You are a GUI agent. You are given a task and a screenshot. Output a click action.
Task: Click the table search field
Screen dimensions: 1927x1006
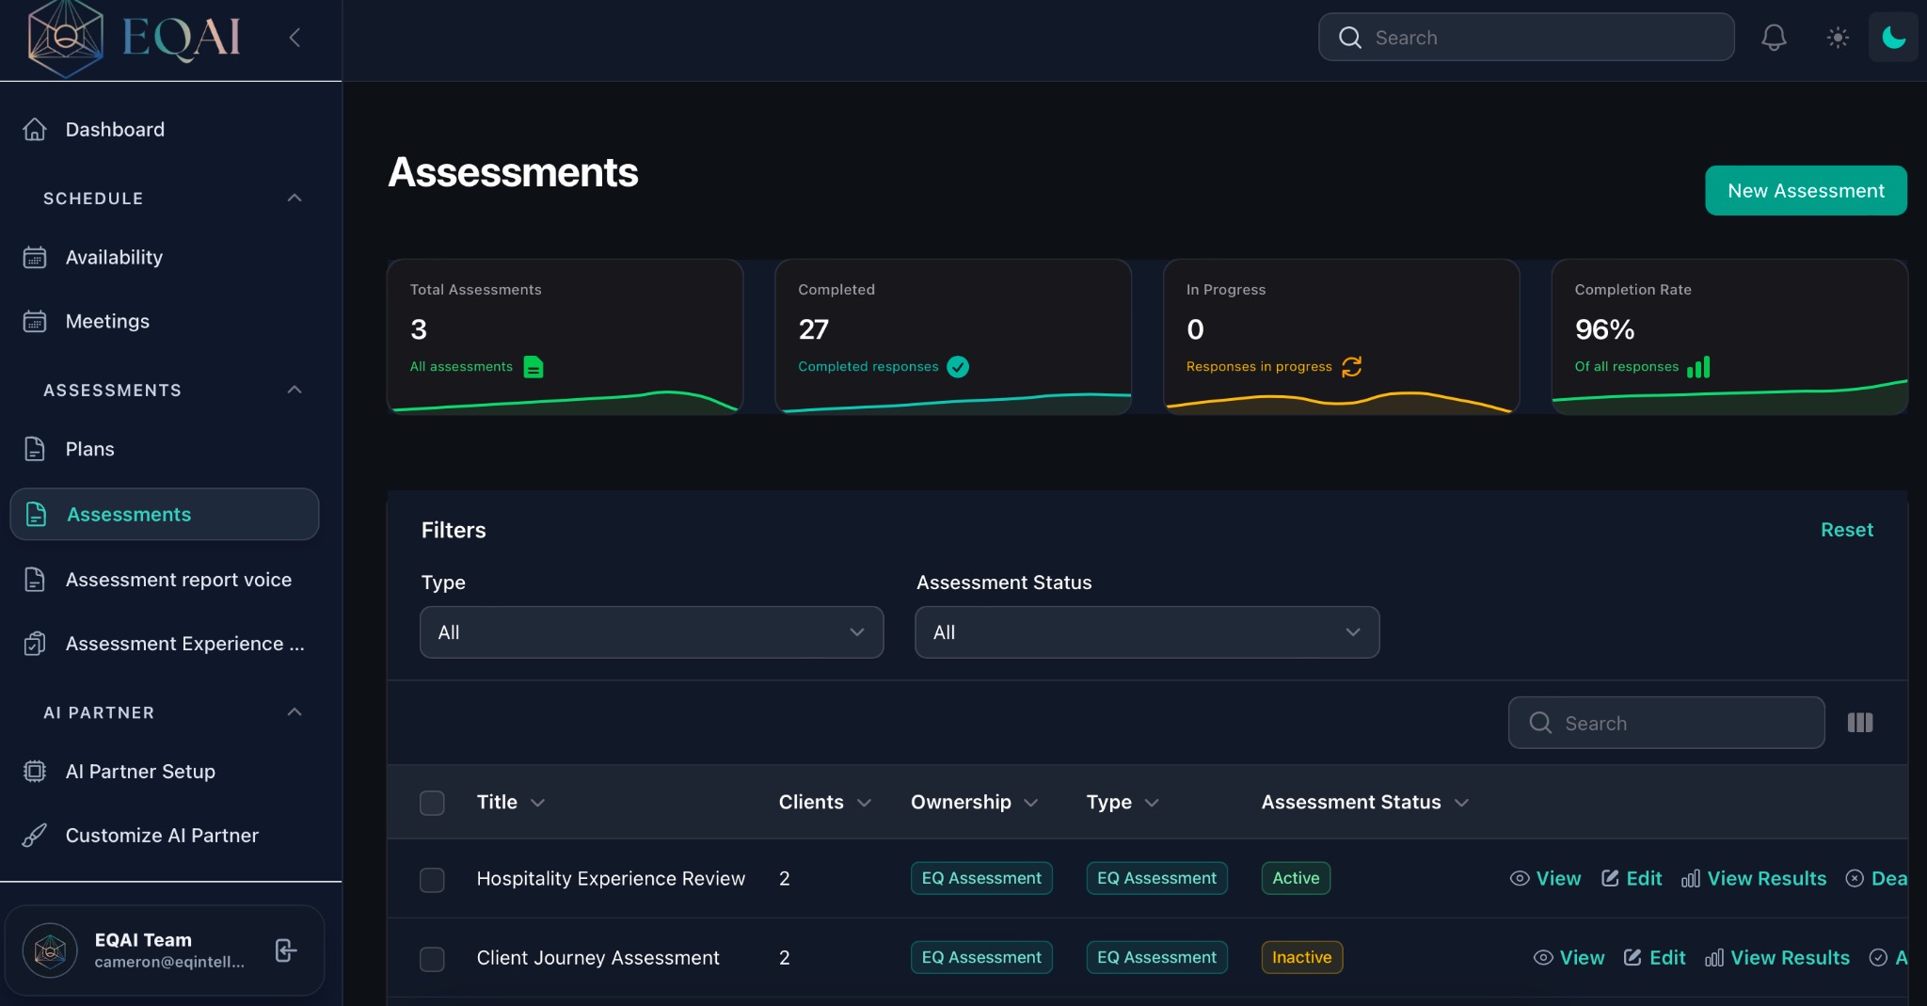(x=1666, y=723)
